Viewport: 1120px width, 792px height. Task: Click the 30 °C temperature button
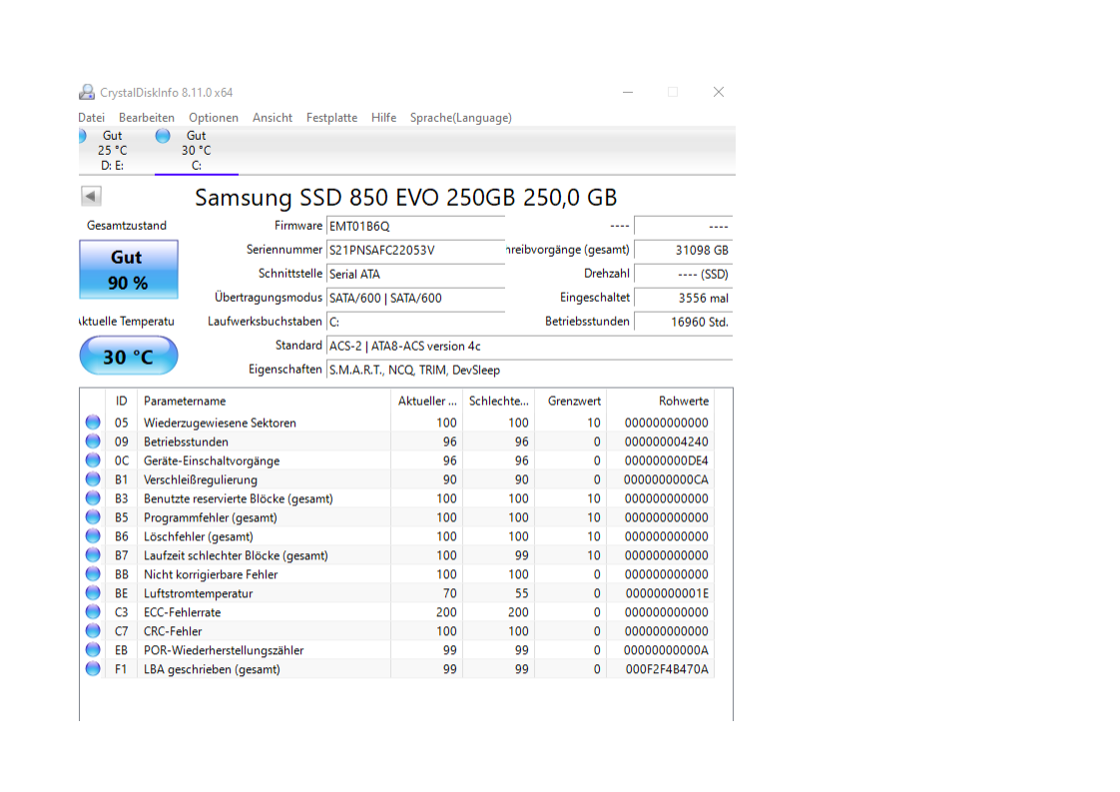[x=129, y=356]
